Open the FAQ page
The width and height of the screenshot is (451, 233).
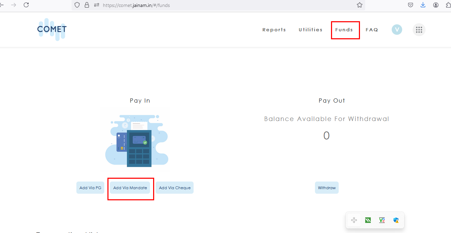(371, 30)
